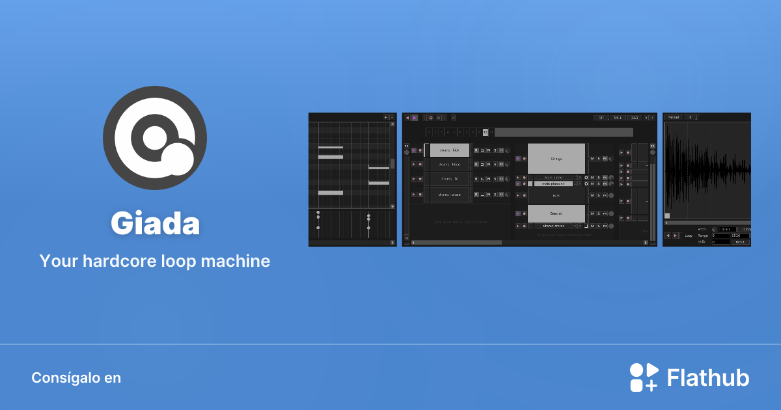
Task: Adjust the Pitch knob in the sample editor
Action: click(x=714, y=229)
